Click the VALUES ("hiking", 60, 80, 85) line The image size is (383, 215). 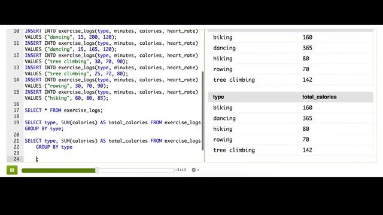coord(66,98)
